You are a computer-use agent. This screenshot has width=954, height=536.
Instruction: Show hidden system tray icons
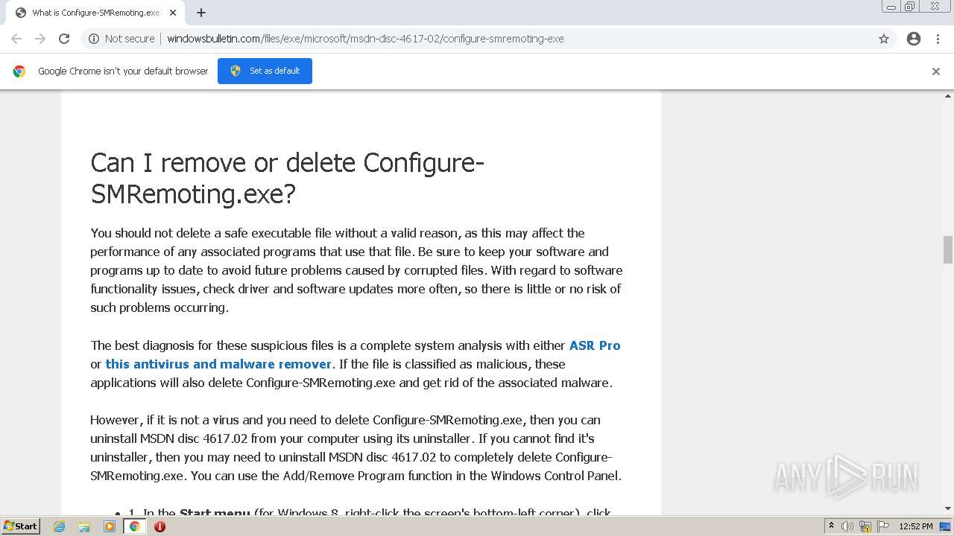click(x=832, y=526)
